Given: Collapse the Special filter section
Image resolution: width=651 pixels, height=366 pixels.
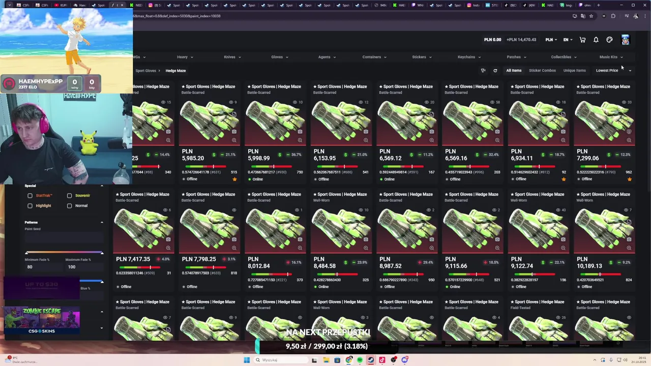Looking at the screenshot, I should click(x=102, y=186).
